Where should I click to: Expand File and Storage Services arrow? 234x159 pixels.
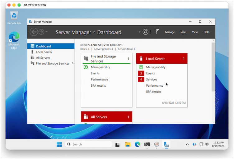73,63
